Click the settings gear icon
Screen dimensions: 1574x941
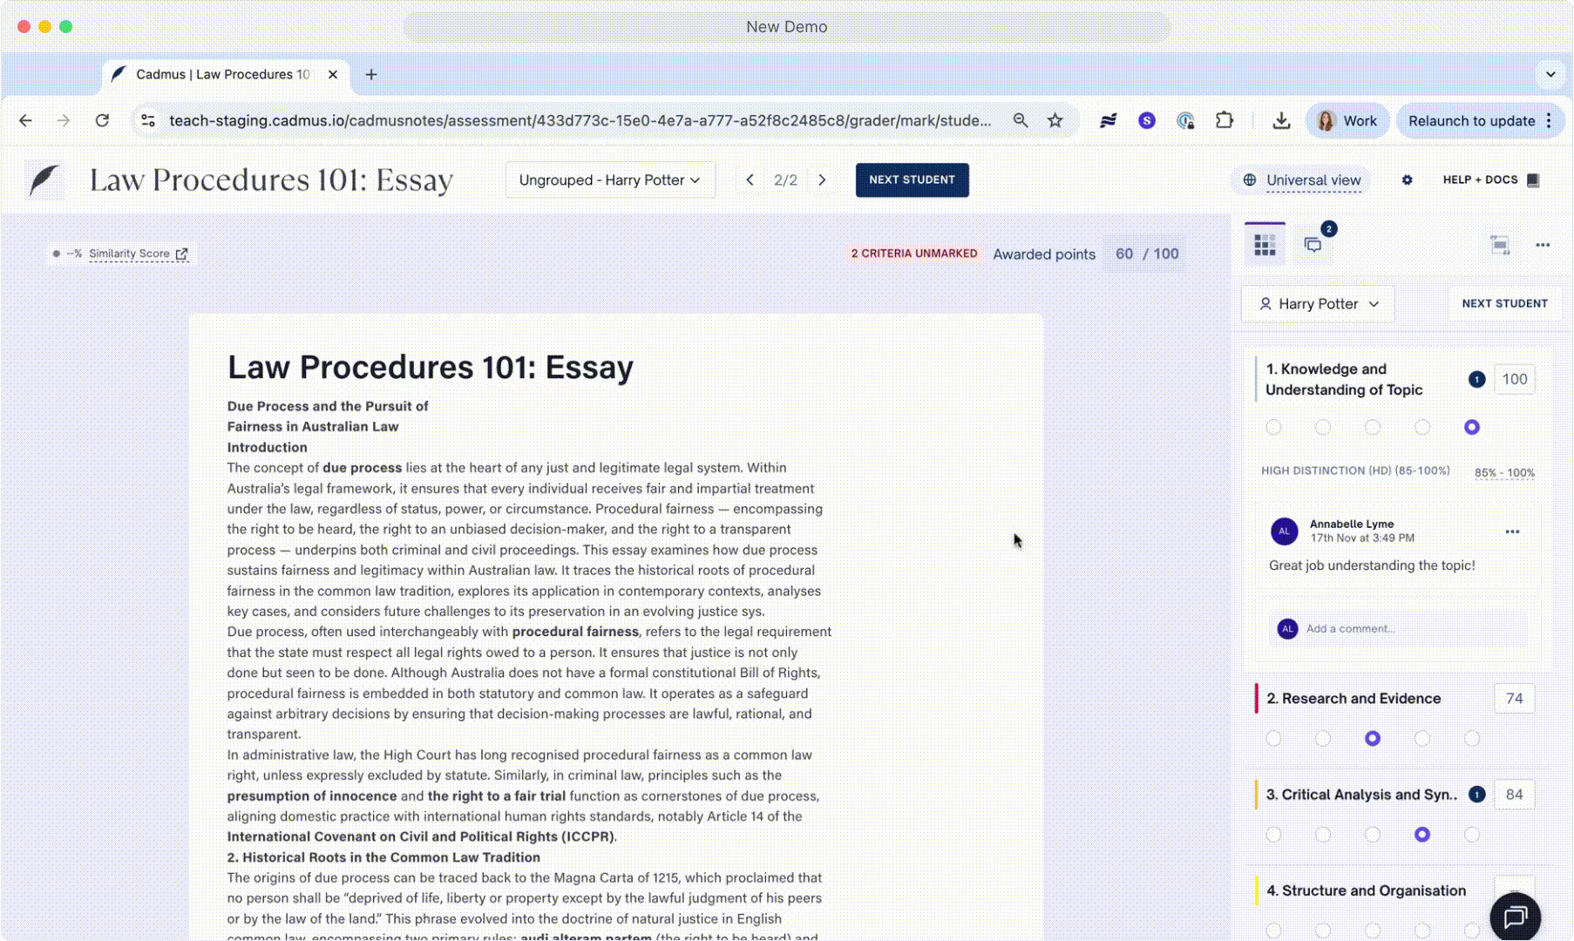point(1407,180)
